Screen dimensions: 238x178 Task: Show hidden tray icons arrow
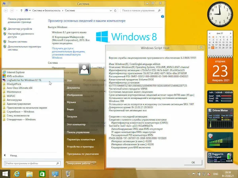click(189, 174)
